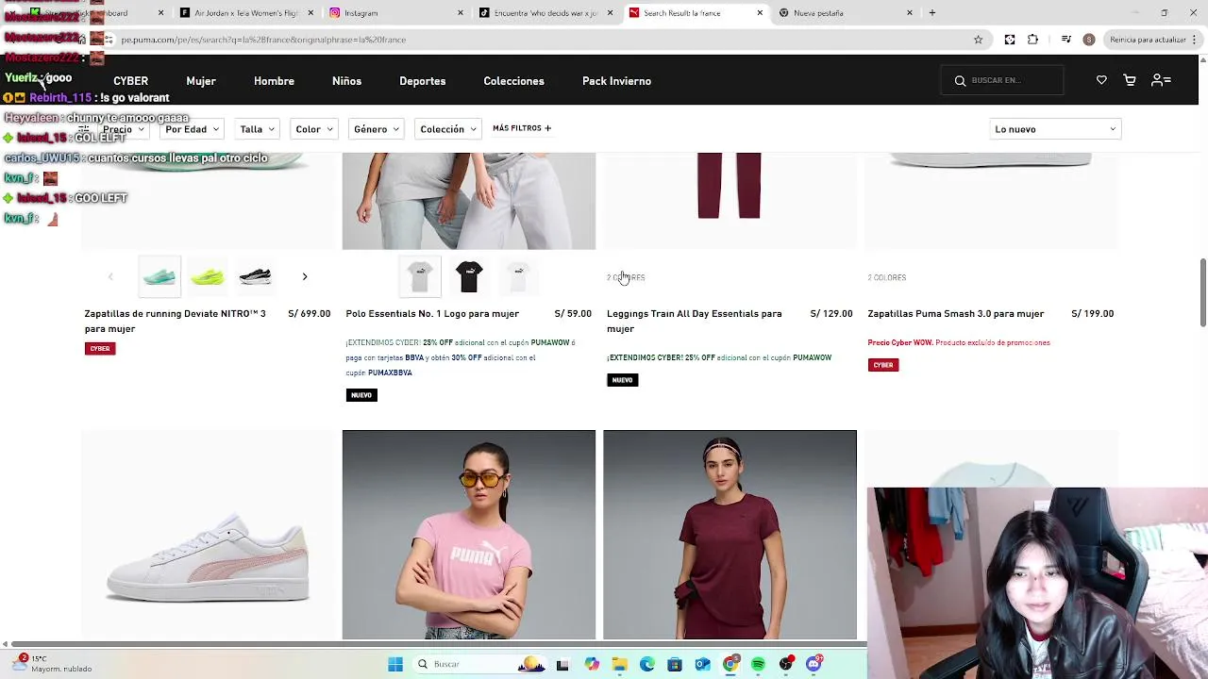The height and width of the screenshot is (679, 1208).
Task: Open the Pack Invierno menu
Action: (616, 81)
